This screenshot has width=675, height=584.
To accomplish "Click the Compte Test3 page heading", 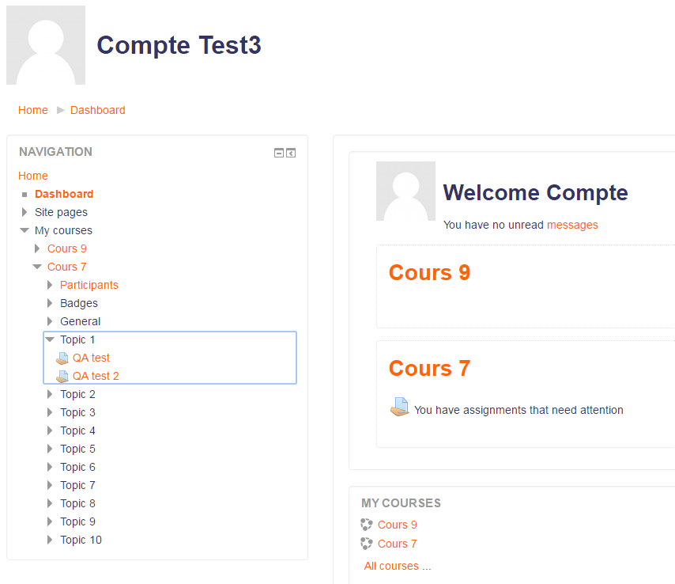I will (x=179, y=45).
